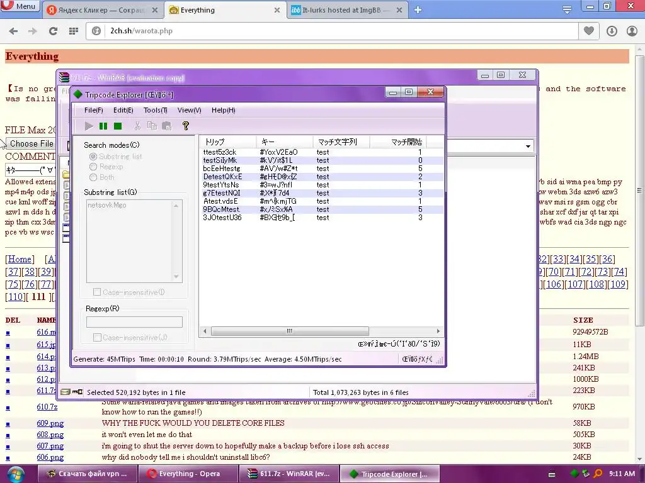Click the Regexp(R) input field

(x=134, y=322)
